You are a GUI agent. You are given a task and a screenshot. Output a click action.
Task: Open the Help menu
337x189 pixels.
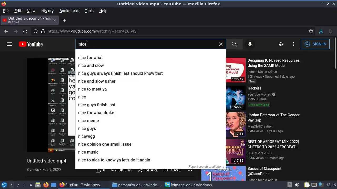[x=103, y=11]
